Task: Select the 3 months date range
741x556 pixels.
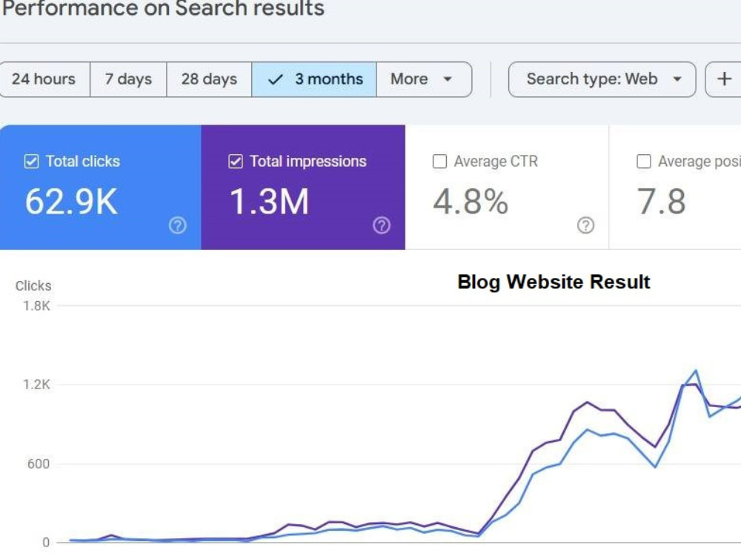Action: 314,79
